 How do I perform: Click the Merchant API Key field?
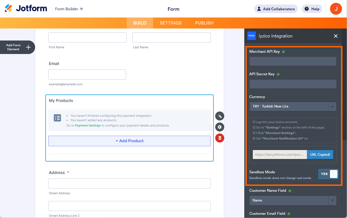click(293, 61)
